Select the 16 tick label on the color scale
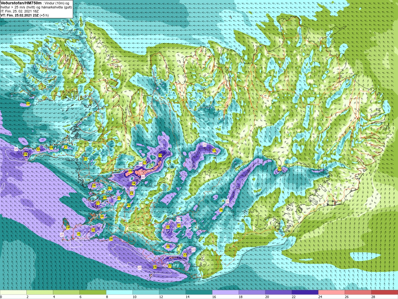The image size is (398, 299). coord(214,297)
